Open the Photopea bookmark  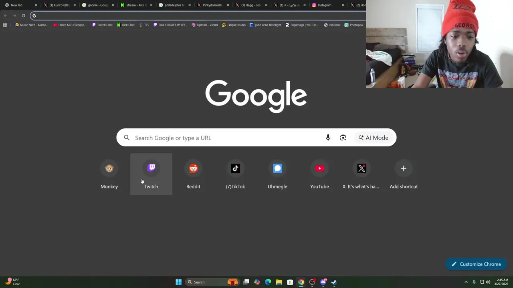click(x=353, y=25)
